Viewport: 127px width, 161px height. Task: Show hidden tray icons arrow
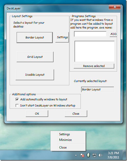pos(76,155)
